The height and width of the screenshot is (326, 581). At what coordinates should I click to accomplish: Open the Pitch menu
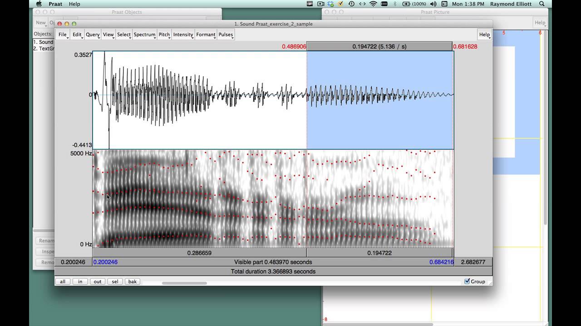[x=164, y=34]
